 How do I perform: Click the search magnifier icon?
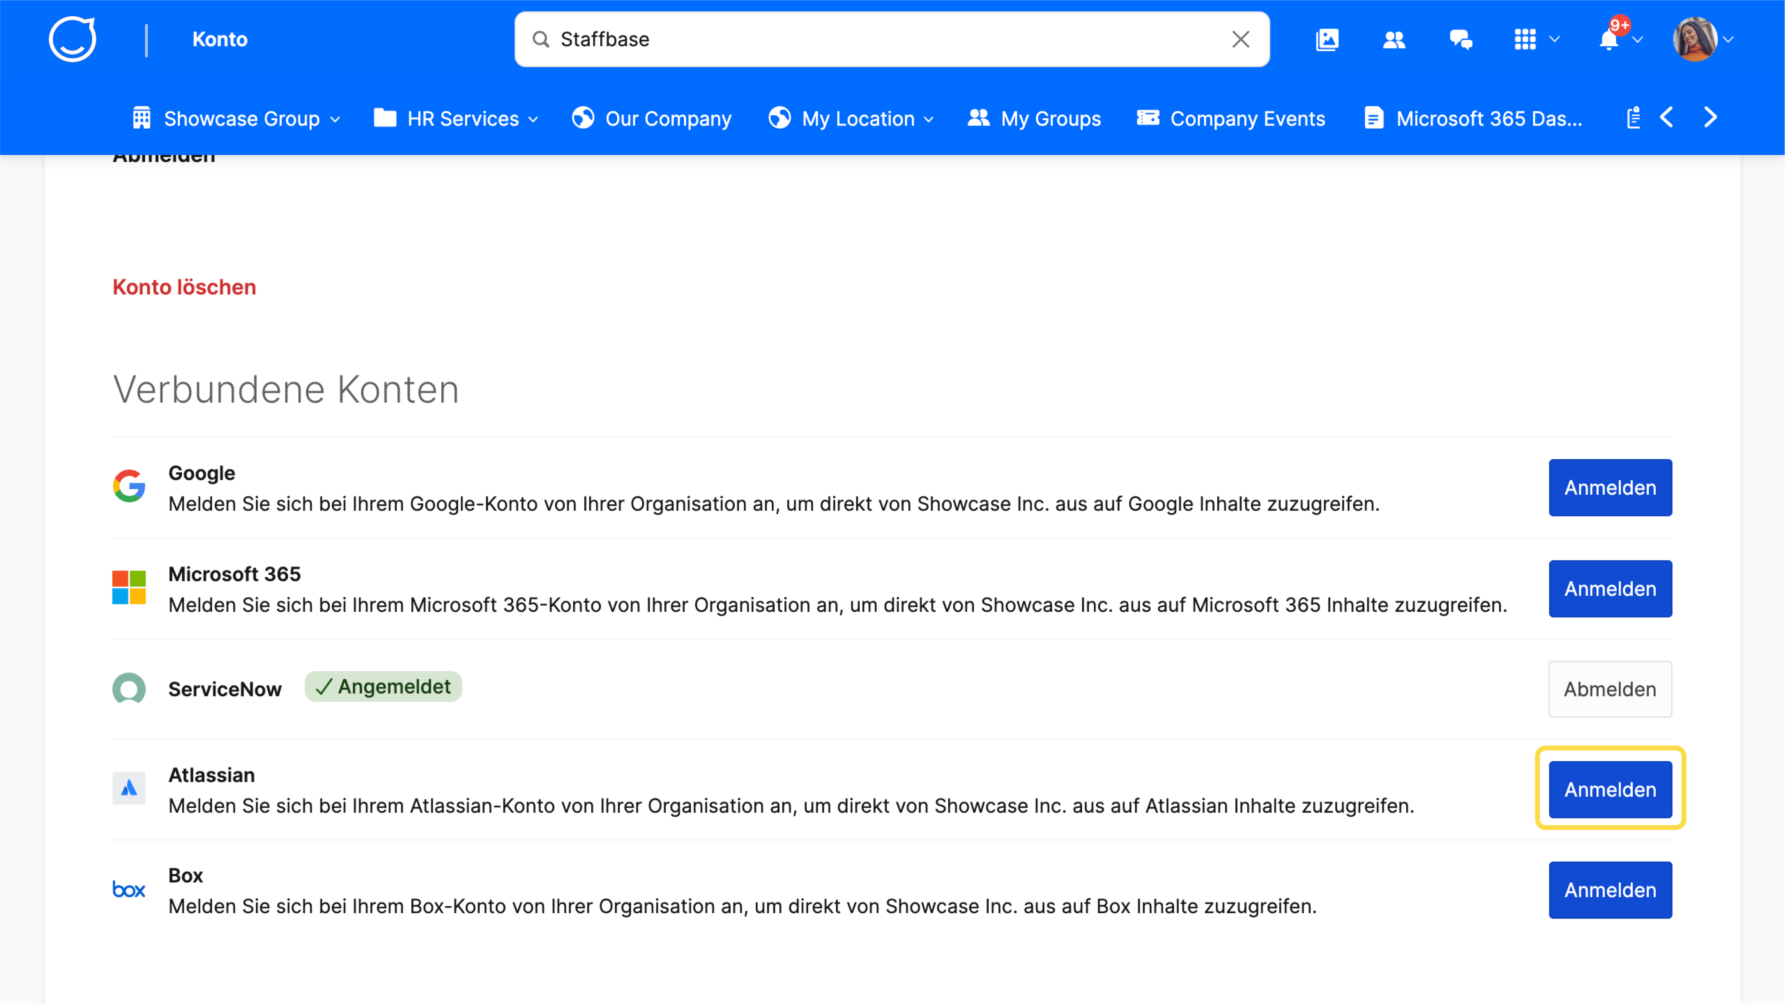[x=541, y=39]
